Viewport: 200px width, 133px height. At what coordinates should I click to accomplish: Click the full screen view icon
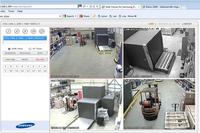coord(42,31)
